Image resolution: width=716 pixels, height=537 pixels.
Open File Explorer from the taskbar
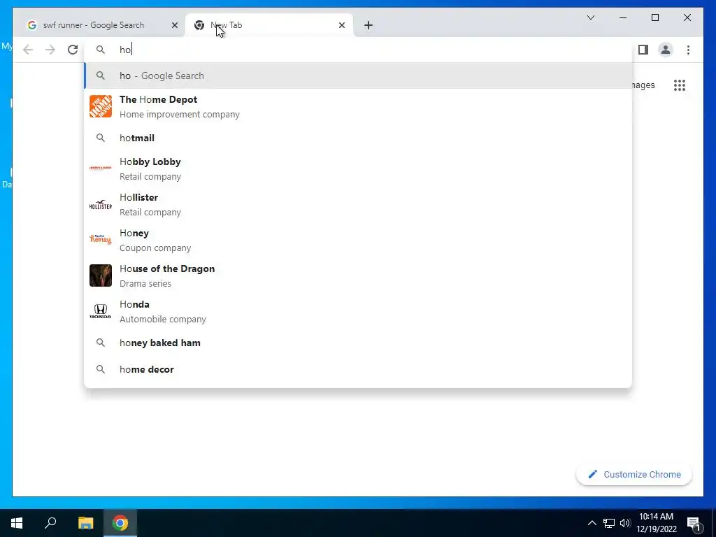[85, 523]
